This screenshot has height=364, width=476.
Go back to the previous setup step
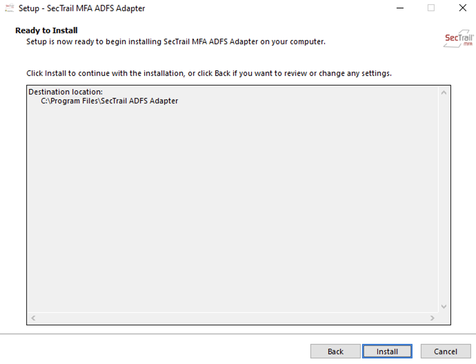[x=335, y=351]
